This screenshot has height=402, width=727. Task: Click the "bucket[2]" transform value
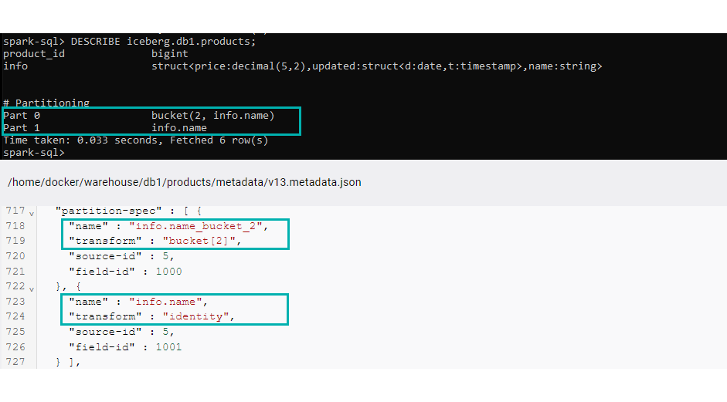click(199, 241)
